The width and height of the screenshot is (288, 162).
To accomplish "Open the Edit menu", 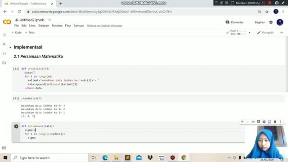I will click(24, 26).
